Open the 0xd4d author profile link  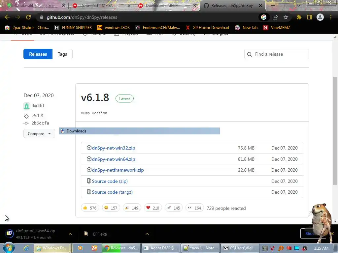38,105
